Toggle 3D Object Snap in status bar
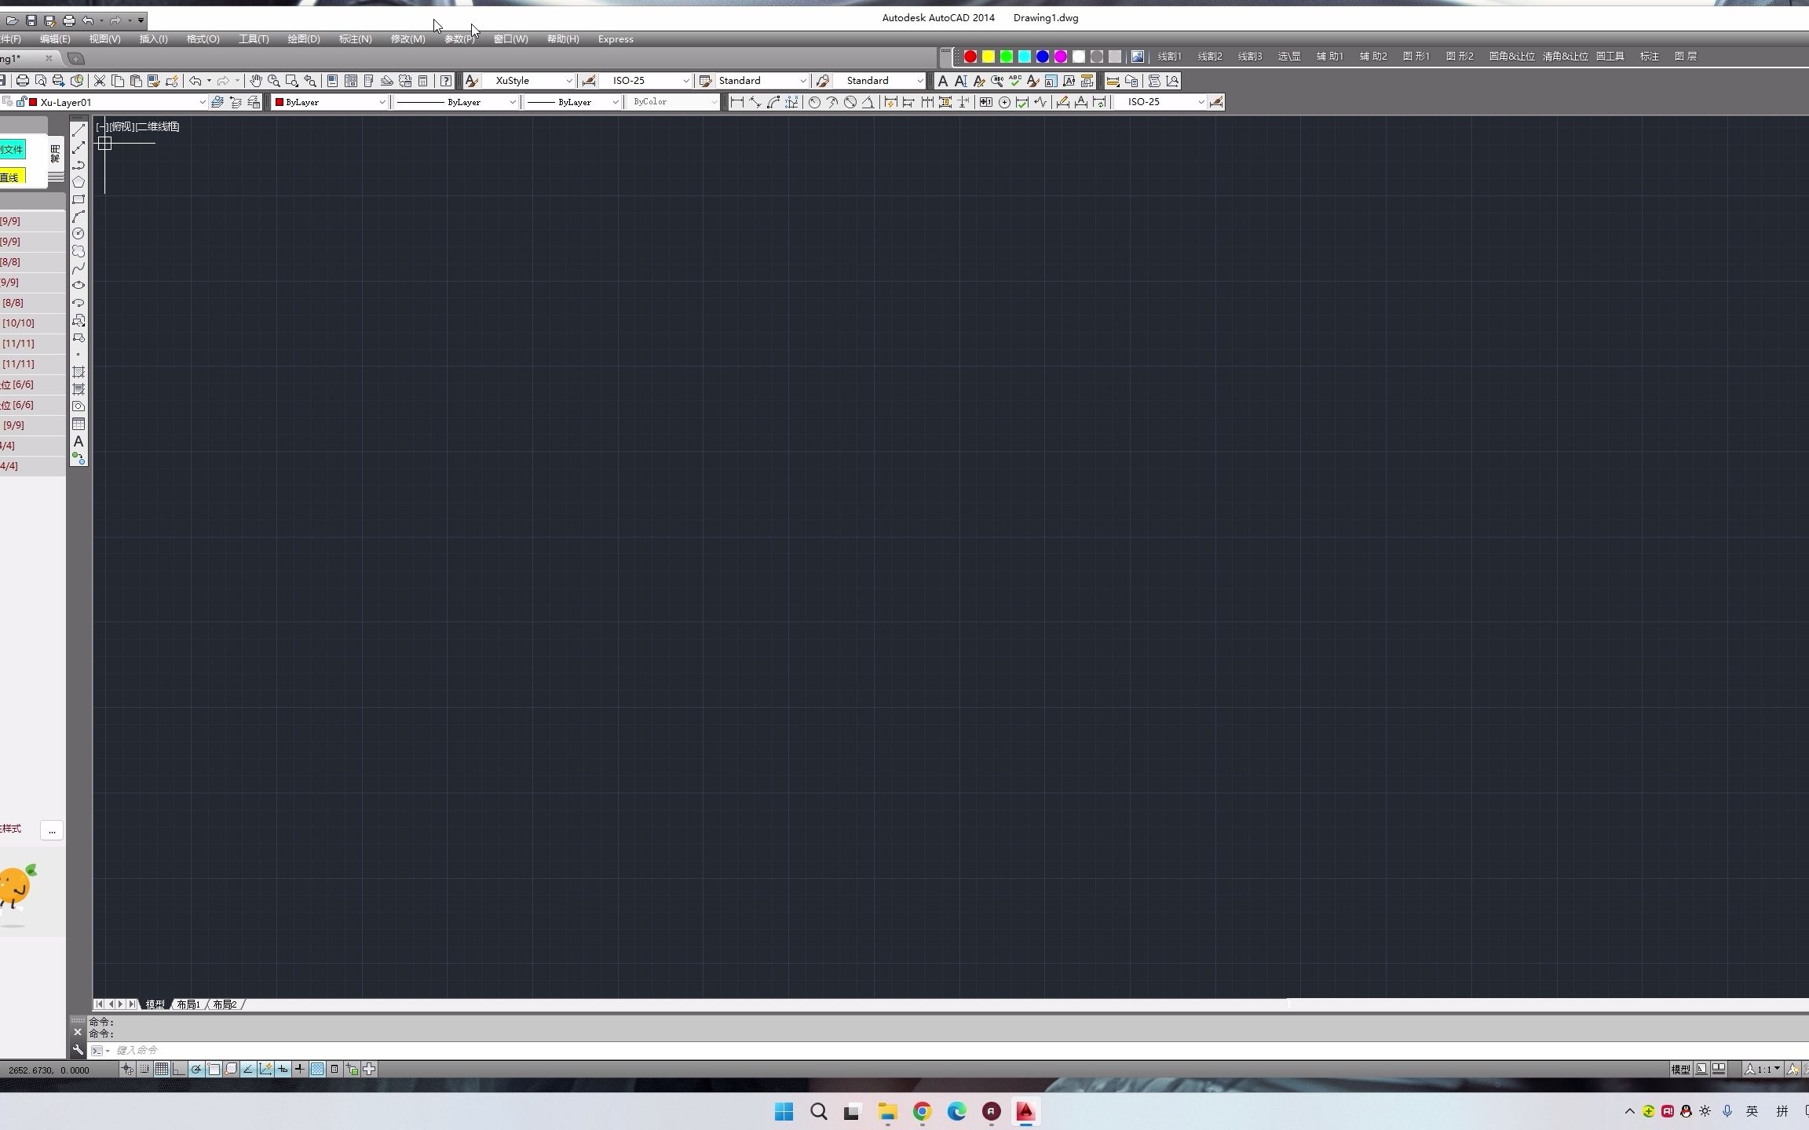The height and width of the screenshot is (1130, 1809). pos(231,1069)
